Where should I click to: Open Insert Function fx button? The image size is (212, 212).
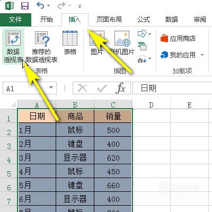click(121, 88)
